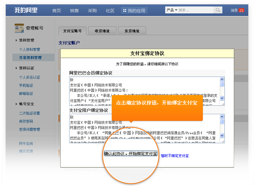
Task: Collapse the 资料认证 section arrow
Action: coord(16,68)
